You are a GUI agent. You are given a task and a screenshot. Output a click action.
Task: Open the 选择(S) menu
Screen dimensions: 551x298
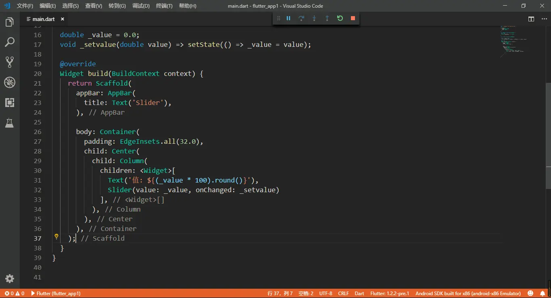pos(71,6)
